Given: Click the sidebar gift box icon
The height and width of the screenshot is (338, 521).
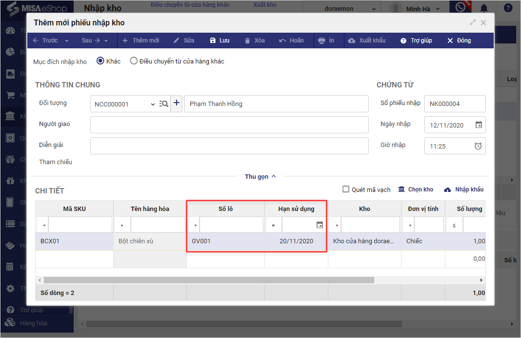Looking at the screenshot, I should point(10,181).
